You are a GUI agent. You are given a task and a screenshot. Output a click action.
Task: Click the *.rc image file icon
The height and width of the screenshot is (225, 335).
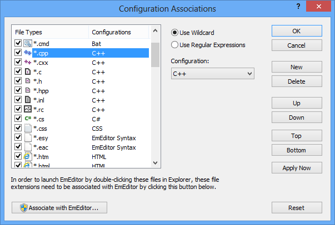click(28, 109)
